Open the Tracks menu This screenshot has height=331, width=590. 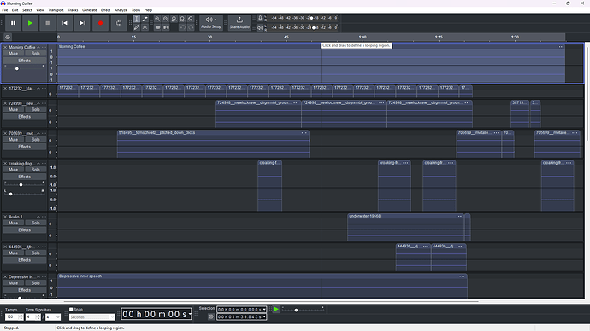point(73,10)
